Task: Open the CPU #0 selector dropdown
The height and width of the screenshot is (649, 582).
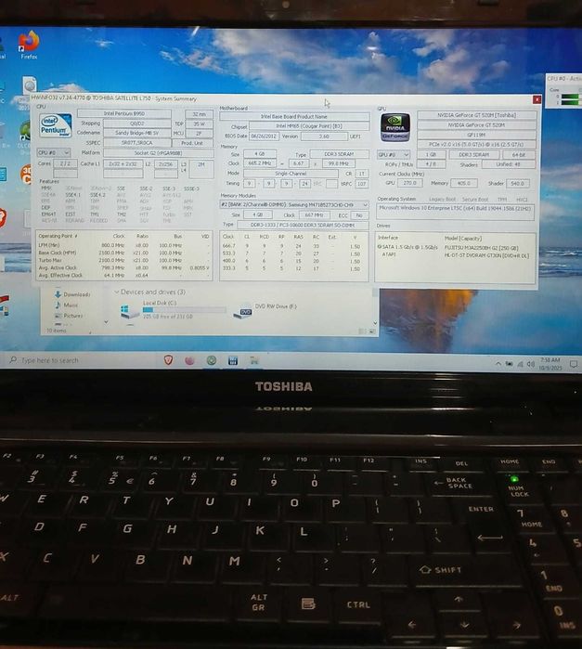Action: click(54, 152)
